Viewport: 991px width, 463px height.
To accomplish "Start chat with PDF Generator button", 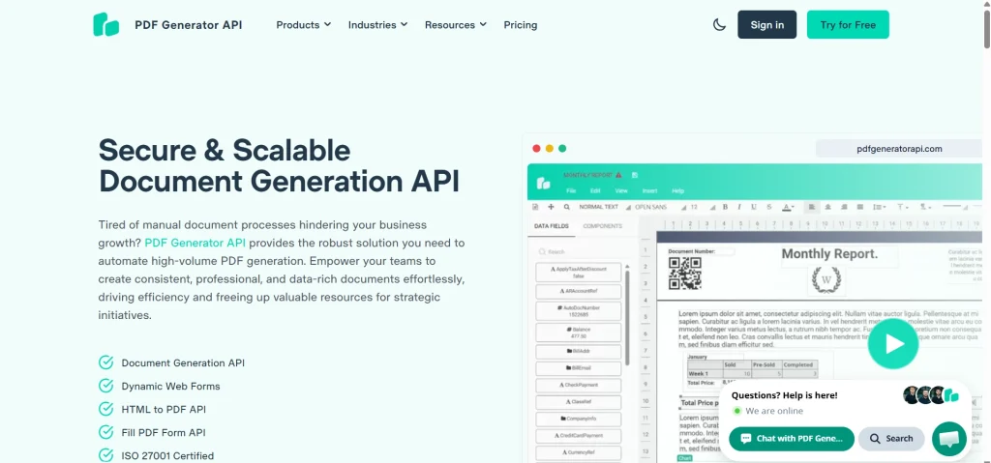I will coord(792,439).
